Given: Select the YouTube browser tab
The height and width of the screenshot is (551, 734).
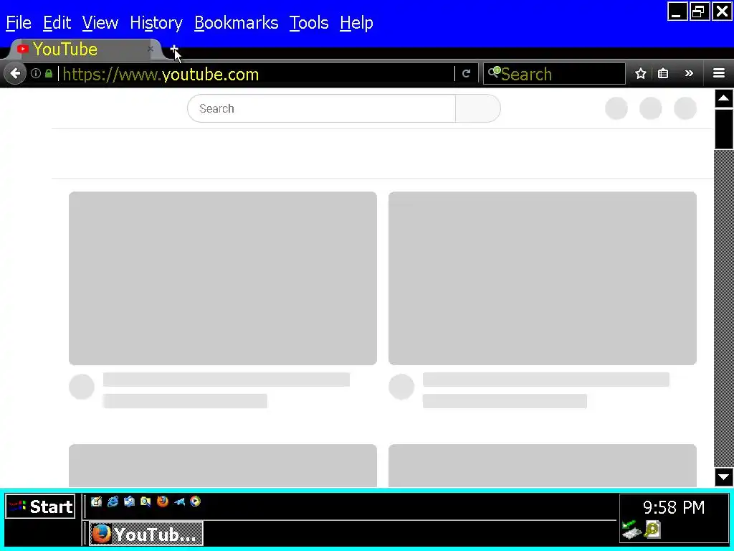Looking at the screenshot, I should [85, 50].
